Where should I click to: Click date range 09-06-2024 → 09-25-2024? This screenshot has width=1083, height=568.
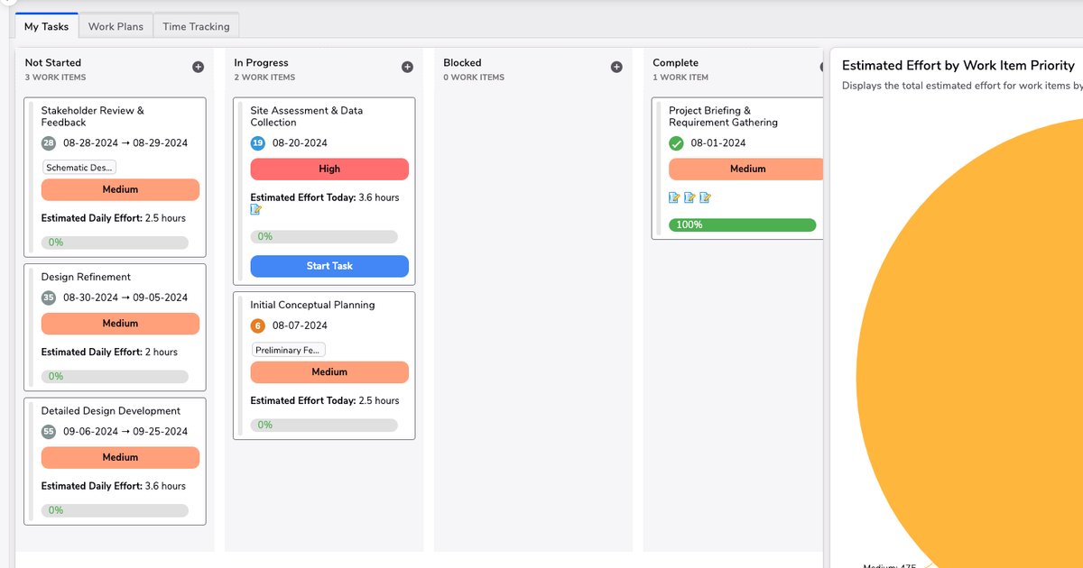click(x=125, y=432)
